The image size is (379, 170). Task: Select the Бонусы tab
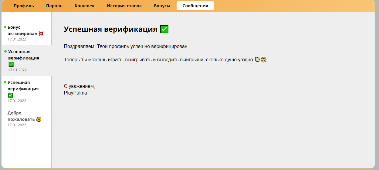pyautogui.click(x=162, y=6)
